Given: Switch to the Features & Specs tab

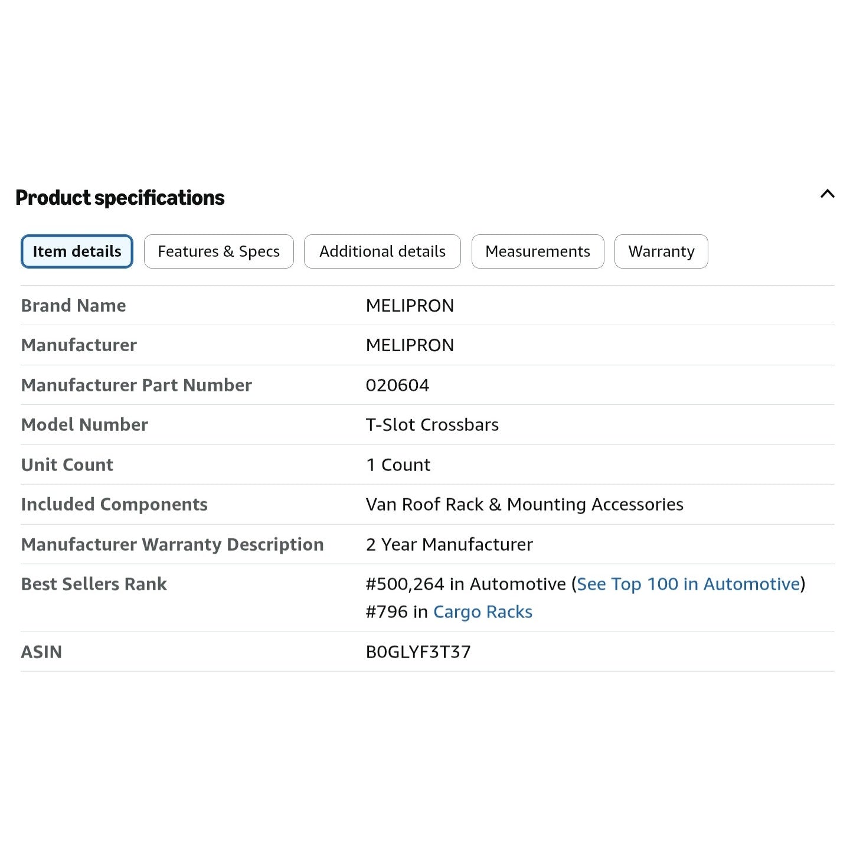Looking at the screenshot, I should (218, 251).
